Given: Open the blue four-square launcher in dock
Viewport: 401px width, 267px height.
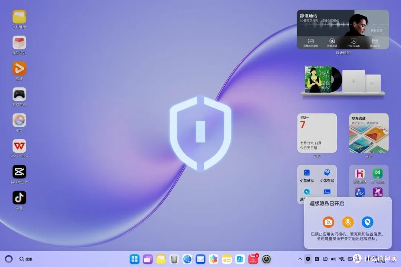Looking at the screenshot, I should pyautogui.click(x=134, y=259).
